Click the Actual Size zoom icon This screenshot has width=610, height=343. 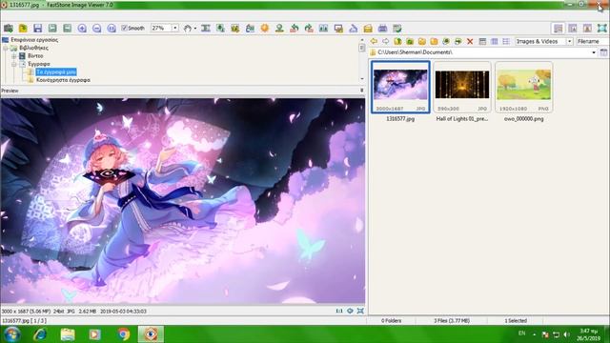tap(112, 29)
